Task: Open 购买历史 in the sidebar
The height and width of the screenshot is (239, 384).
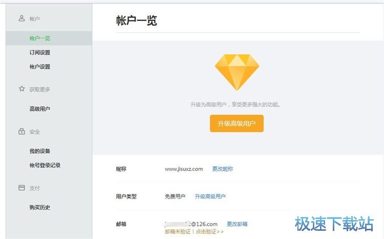Action: 40,207
